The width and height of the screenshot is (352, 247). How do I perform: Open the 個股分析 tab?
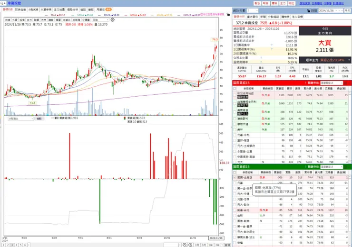[x=72, y=9]
